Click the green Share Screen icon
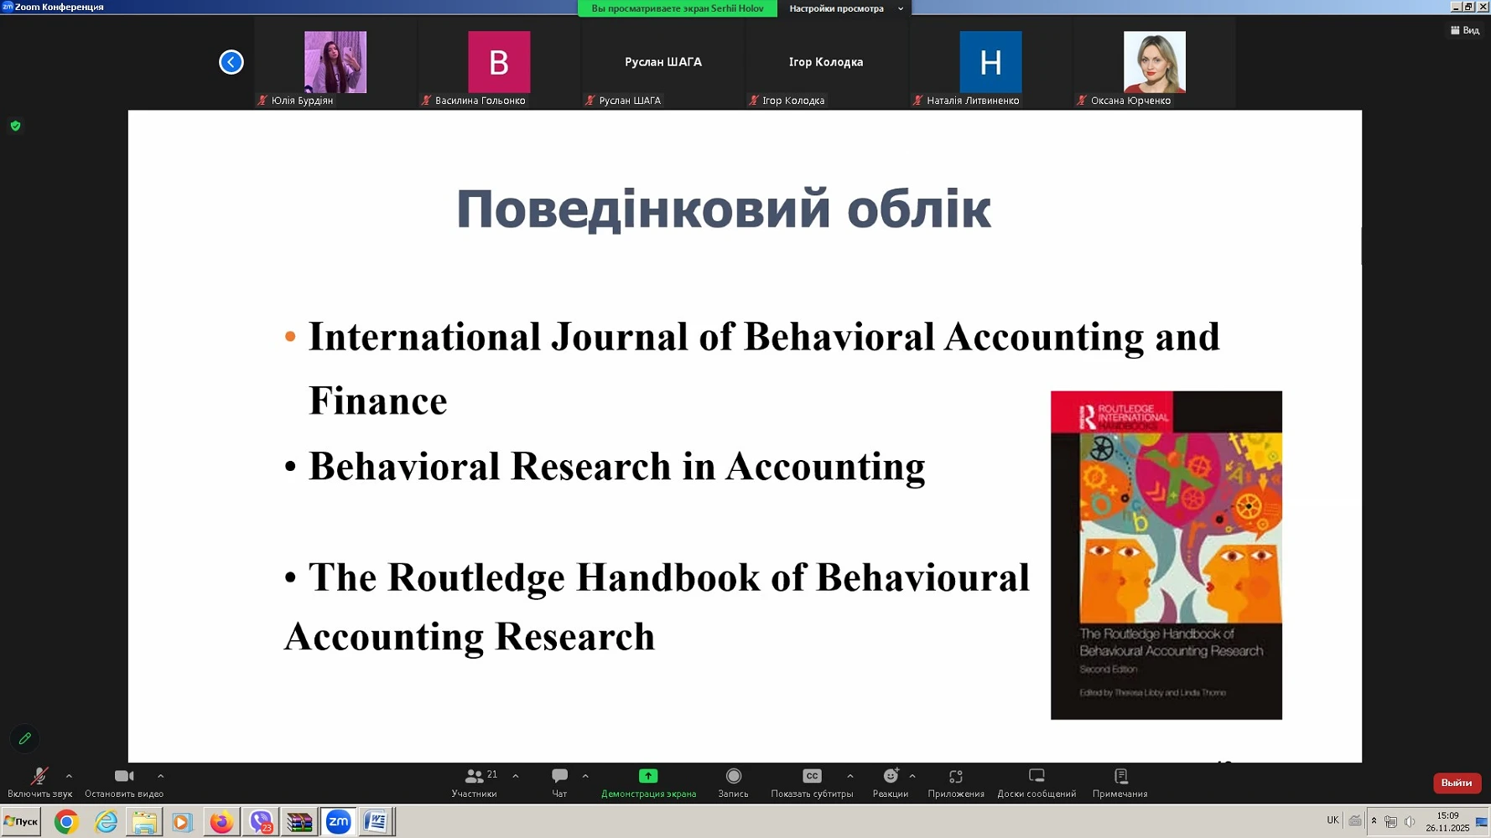This screenshot has height=838, width=1491. coord(648,777)
